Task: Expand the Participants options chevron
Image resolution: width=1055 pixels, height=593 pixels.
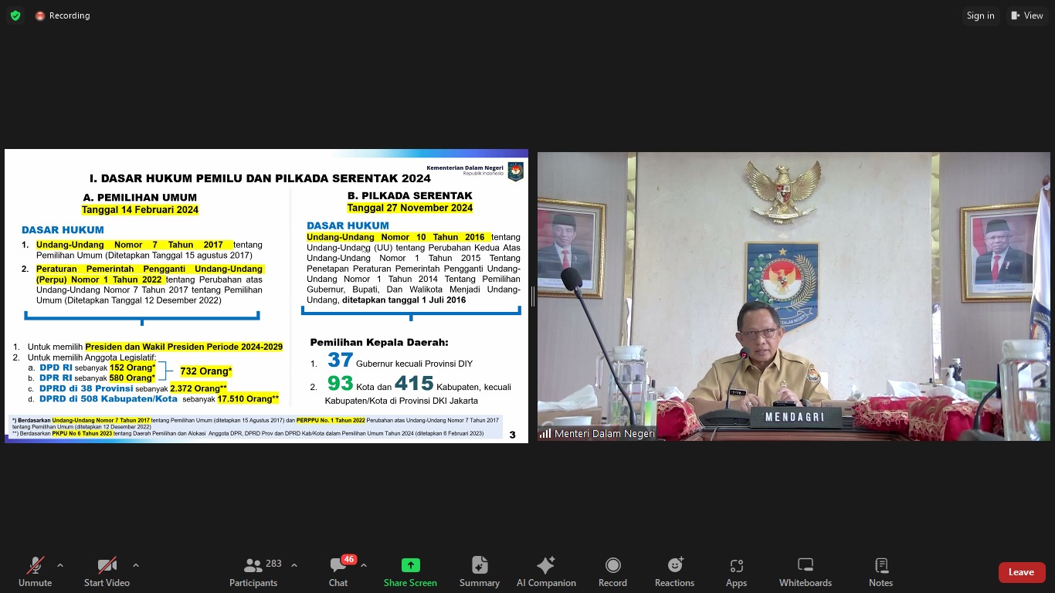Action: click(x=294, y=565)
